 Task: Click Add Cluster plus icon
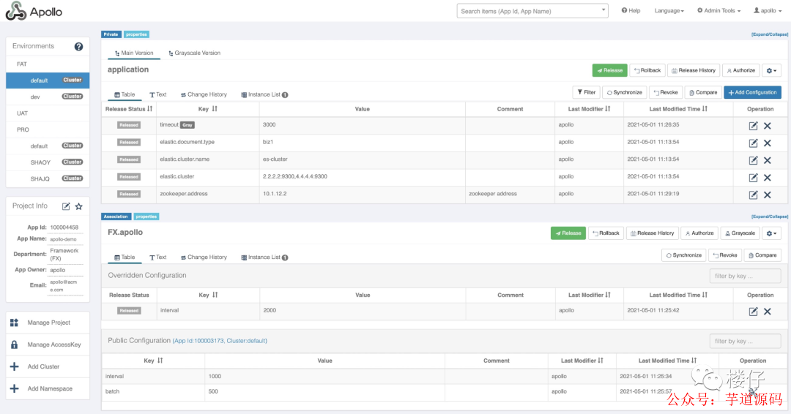[x=14, y=366]
